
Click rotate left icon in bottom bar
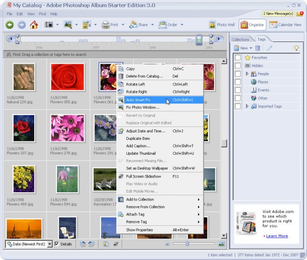pyautogui.click(x=82, y=244)
